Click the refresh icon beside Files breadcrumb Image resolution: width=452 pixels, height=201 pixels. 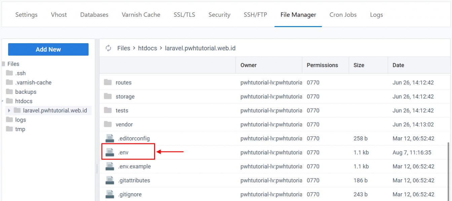tap(108, 48)
